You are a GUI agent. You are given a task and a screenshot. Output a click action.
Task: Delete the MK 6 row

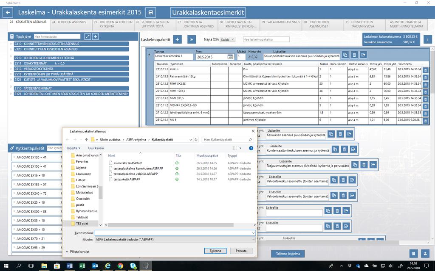pyautogui.click(x=425, y=121)
